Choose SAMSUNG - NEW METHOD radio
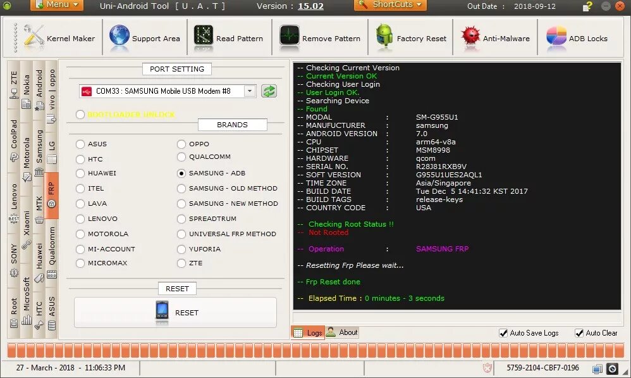Screen dimensions: 631x378 (x=181, y=203)
